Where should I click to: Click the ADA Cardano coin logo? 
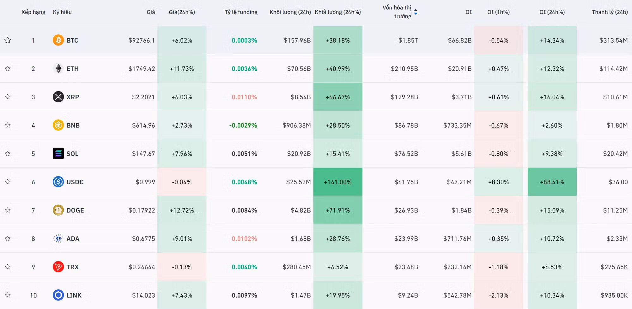point(58,239)
